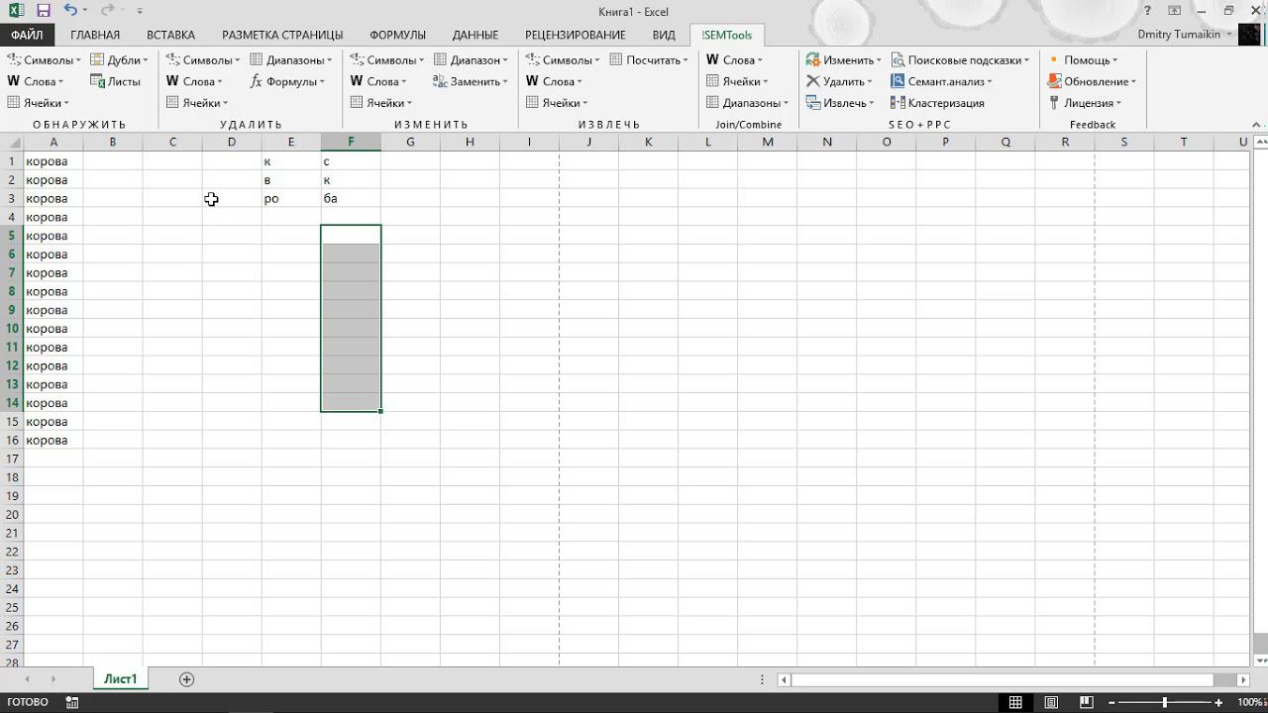Open Слова in the ОБНАРУЖИТЬ group

pos(36,81)
